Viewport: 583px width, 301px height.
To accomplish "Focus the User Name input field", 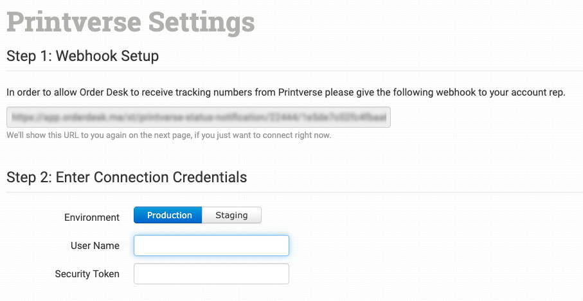I will point(211,246).
